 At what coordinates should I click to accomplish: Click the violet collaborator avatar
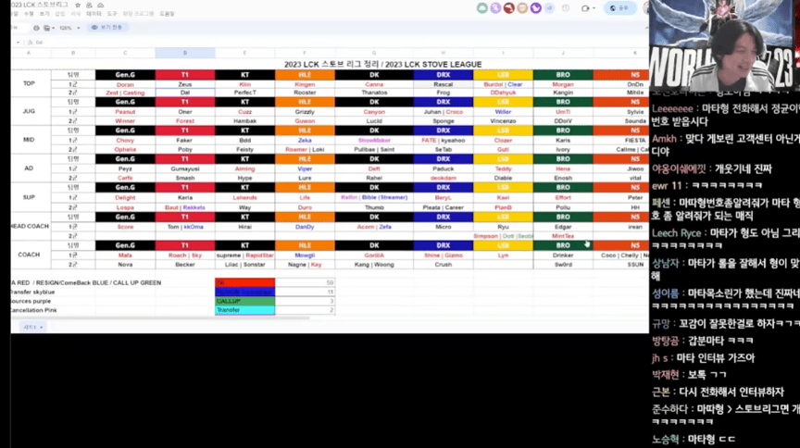[535, 8]
